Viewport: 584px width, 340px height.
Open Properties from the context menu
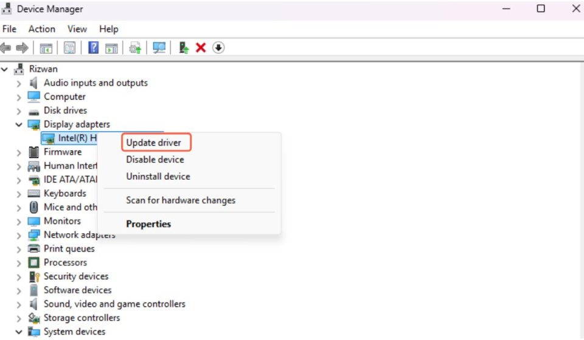(x=148, y=224)
